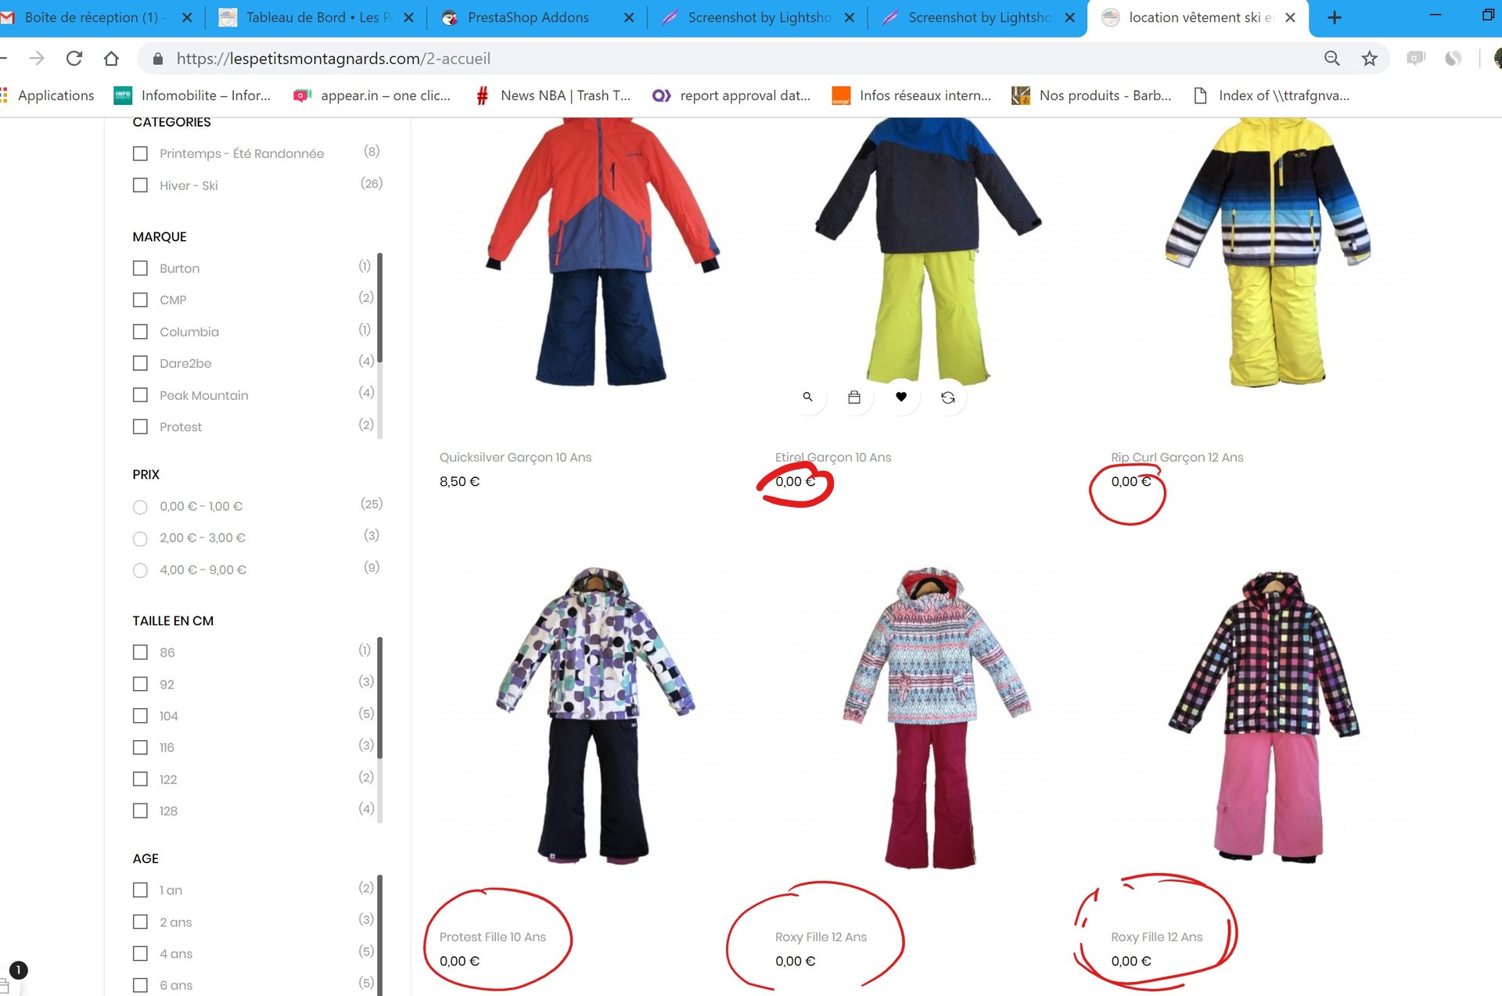Check size 116 cm filter
Image resolution: width=1502 pixels, height=996 pixels.
pos(140,747)
